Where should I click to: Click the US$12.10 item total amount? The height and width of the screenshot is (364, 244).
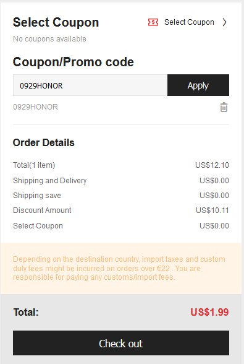[x=212, y=165]
